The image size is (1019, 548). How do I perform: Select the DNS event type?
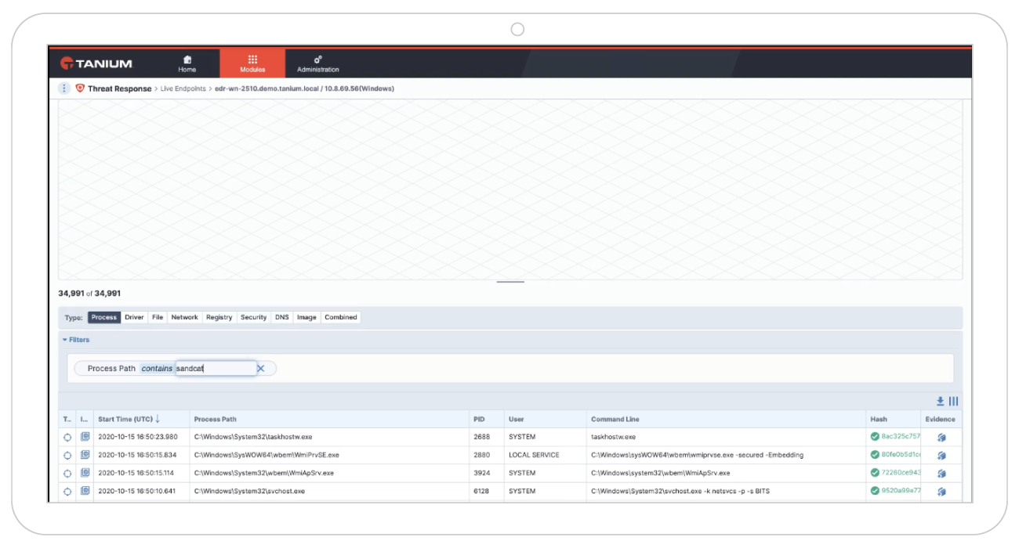click(x=281, y=317)
